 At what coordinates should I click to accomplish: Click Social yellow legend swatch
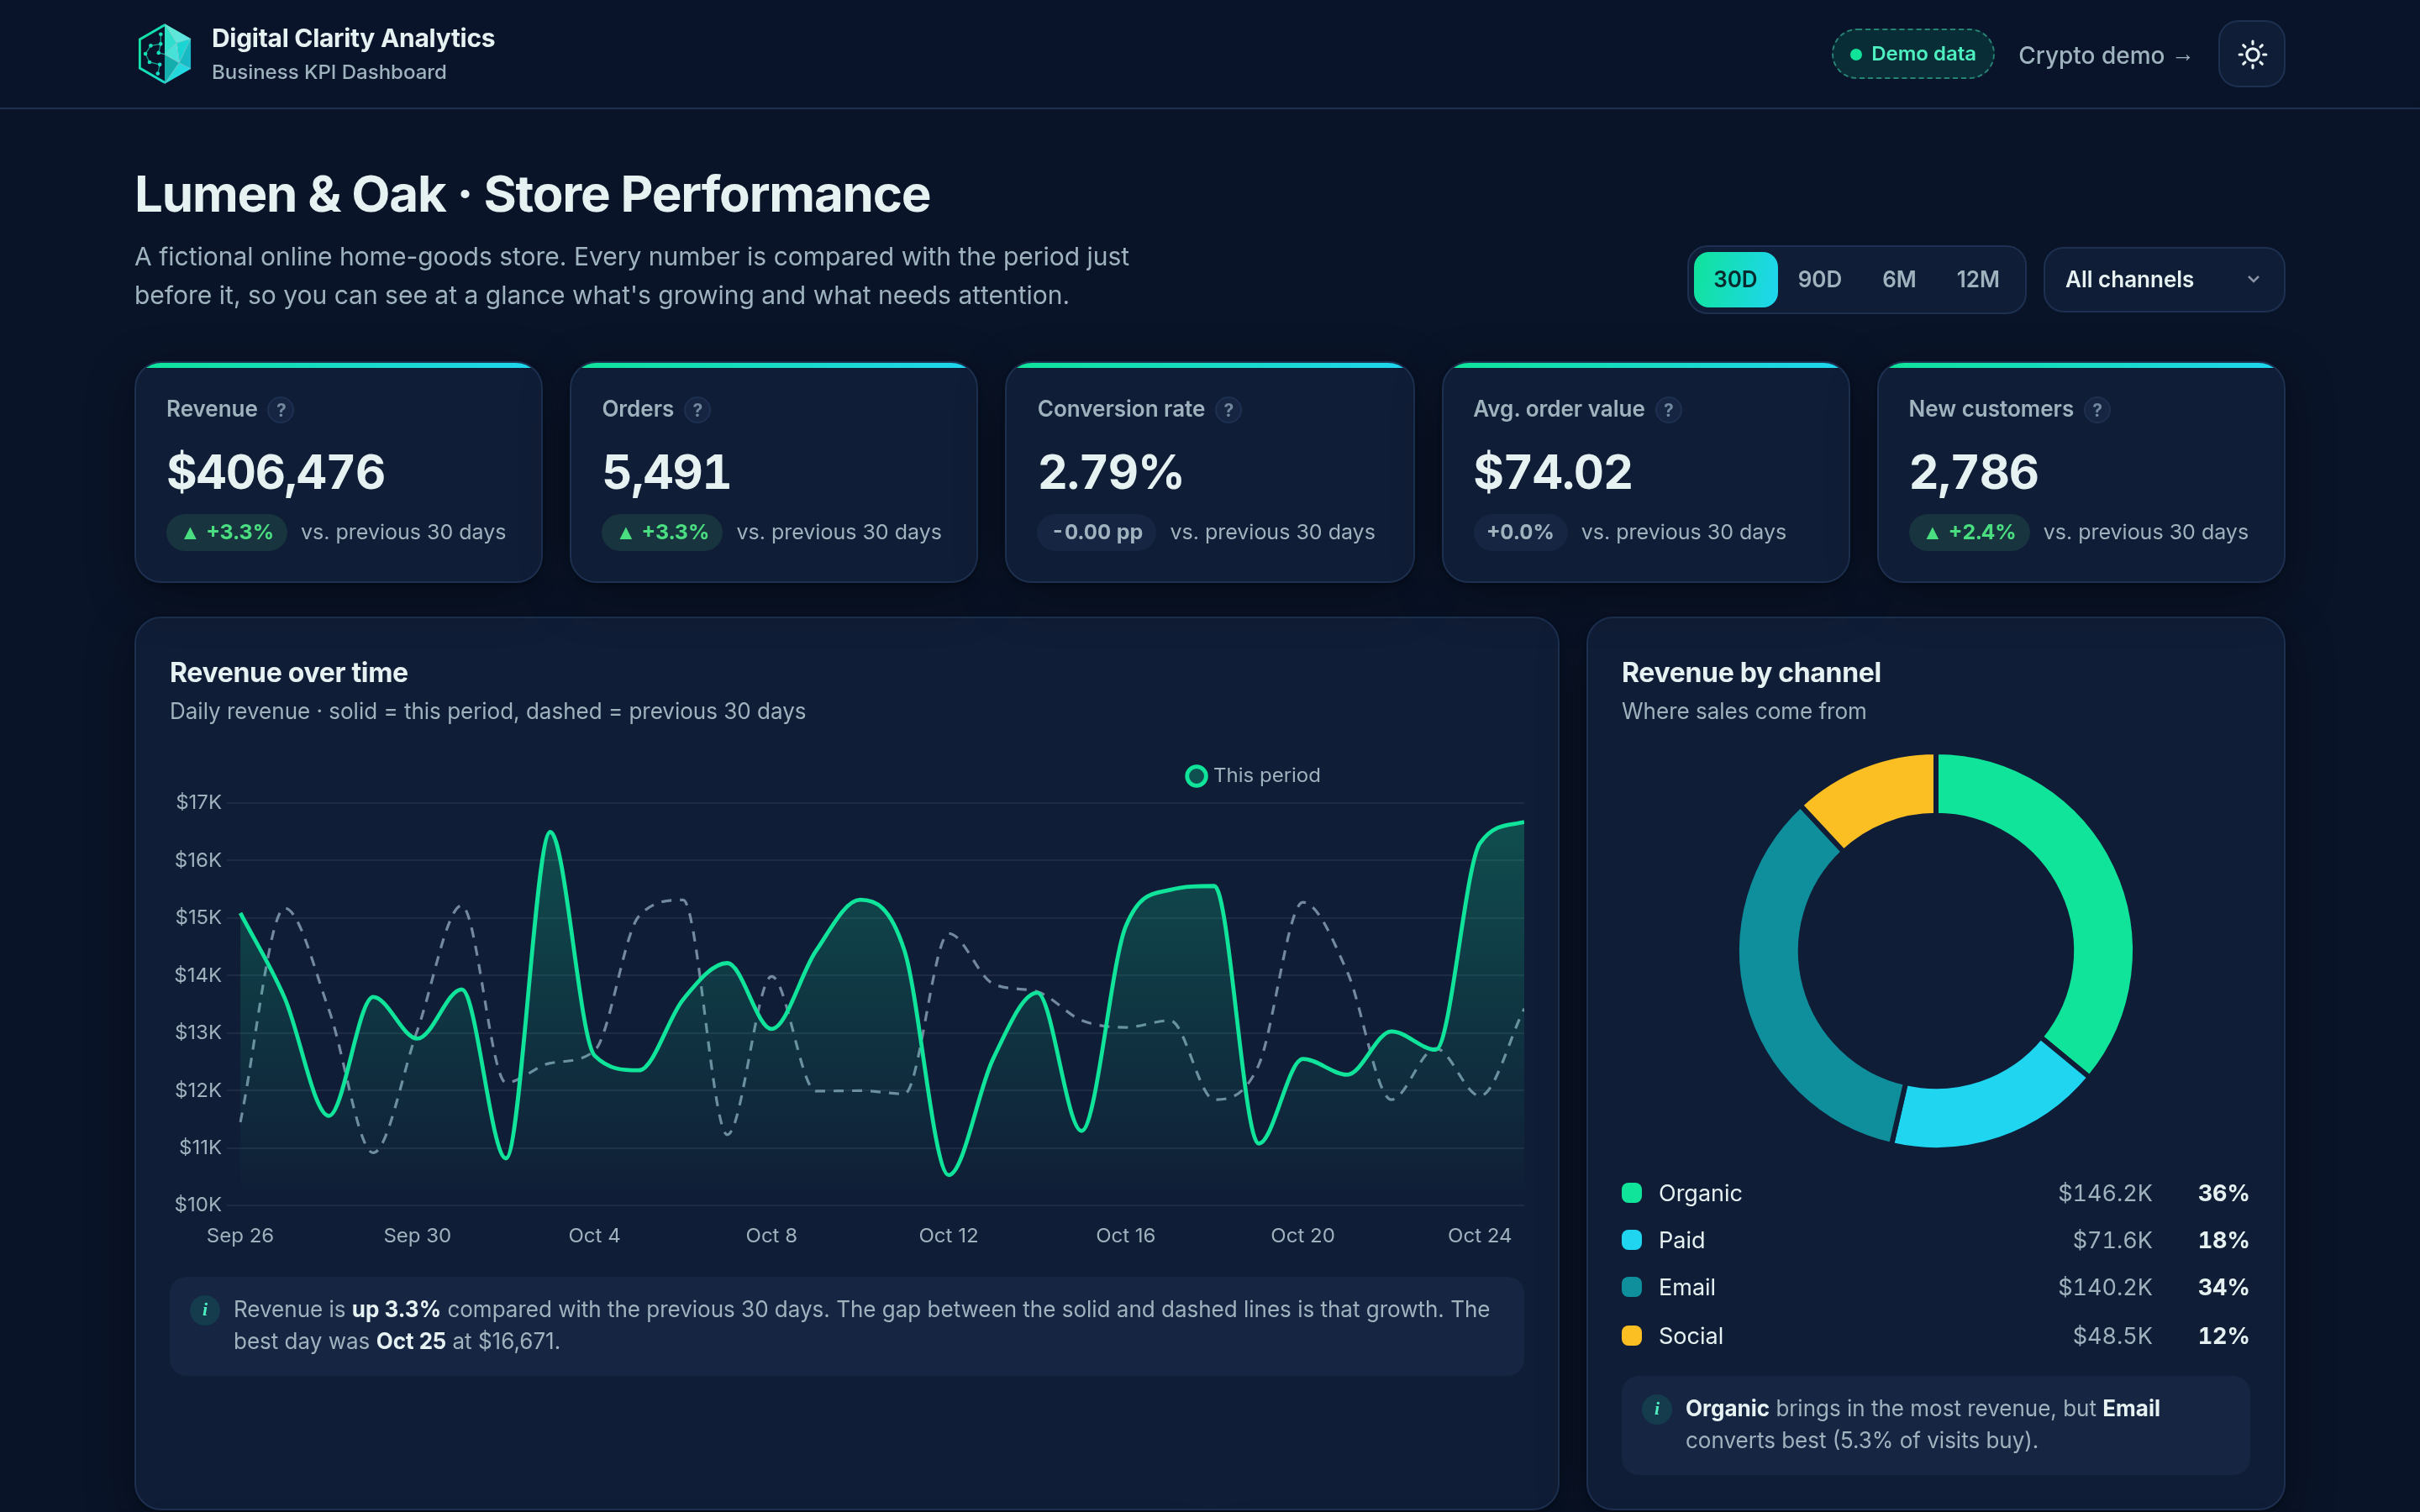coord(1632,1336)
